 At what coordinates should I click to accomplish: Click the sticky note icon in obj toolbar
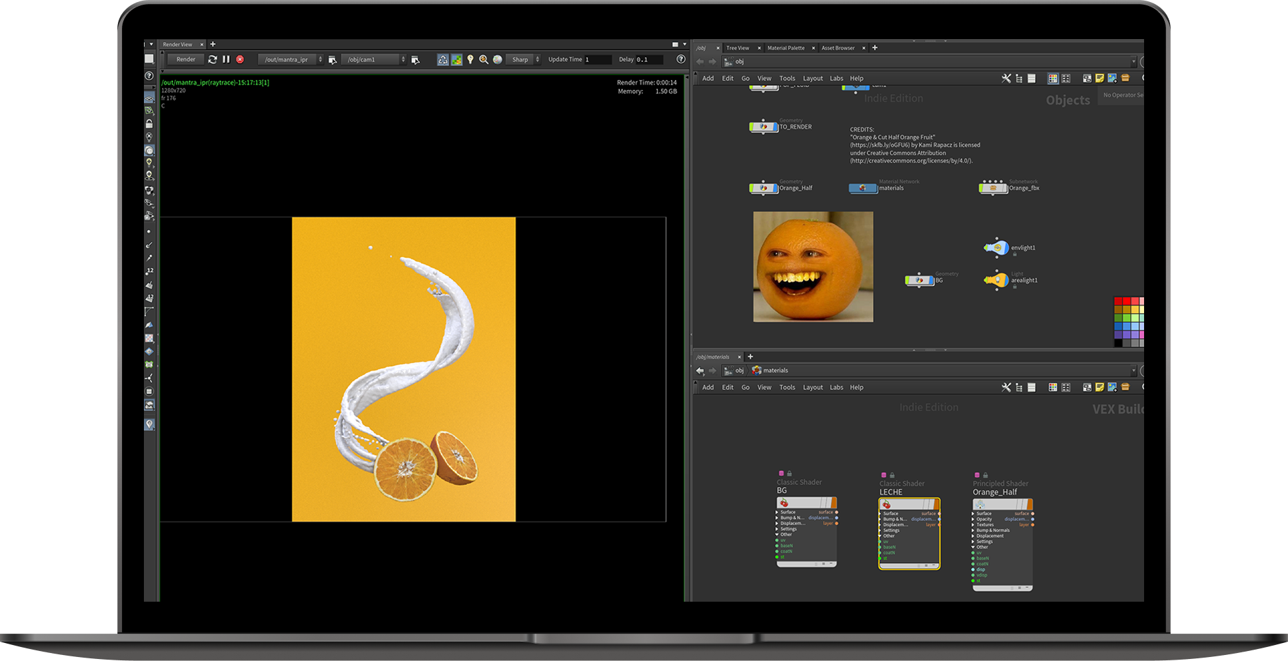pos(1099,79)
